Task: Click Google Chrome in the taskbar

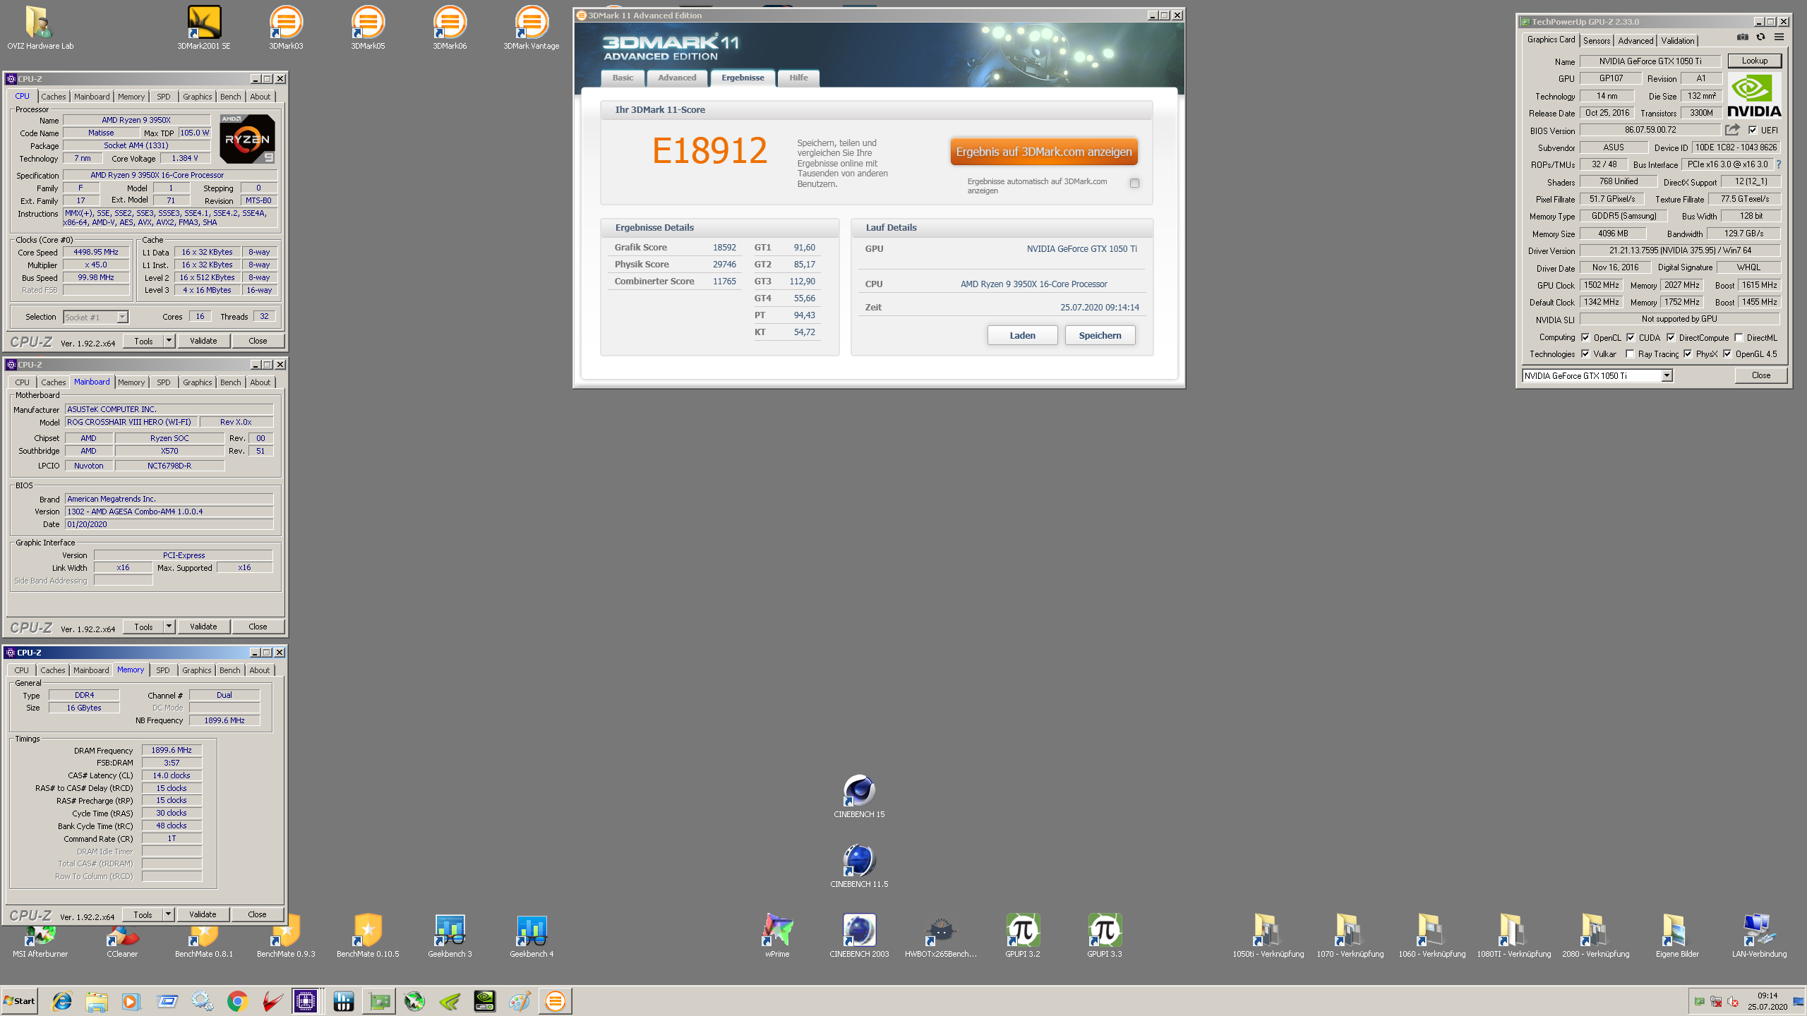Action: click(238, 1001)
